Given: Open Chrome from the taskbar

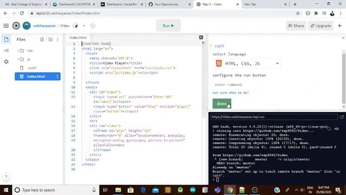Looking at the screenshot, I should (230, 190).
